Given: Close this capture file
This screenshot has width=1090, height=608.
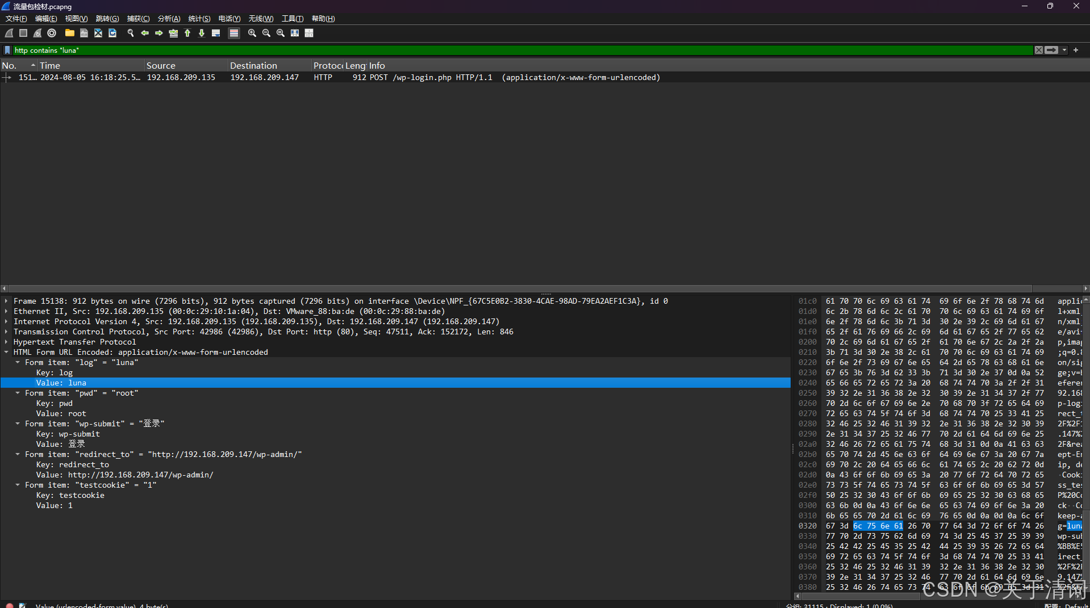Looking at the screenshot, I should (x=98, y=33).
